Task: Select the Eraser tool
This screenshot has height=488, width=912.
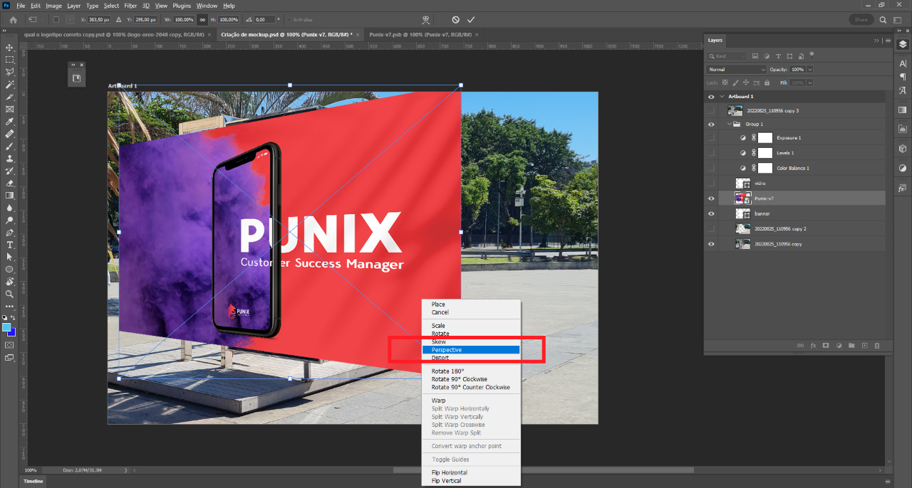Action: (10, 183)
